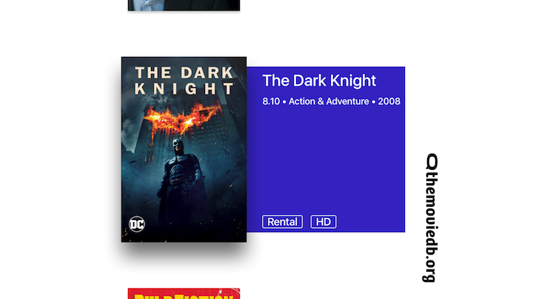
Task: Select the HD badge
Action: tap(324, 221)
